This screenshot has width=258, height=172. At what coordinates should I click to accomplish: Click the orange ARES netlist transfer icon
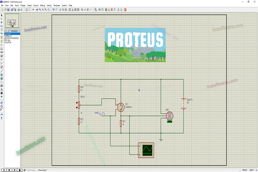[125, 10]
